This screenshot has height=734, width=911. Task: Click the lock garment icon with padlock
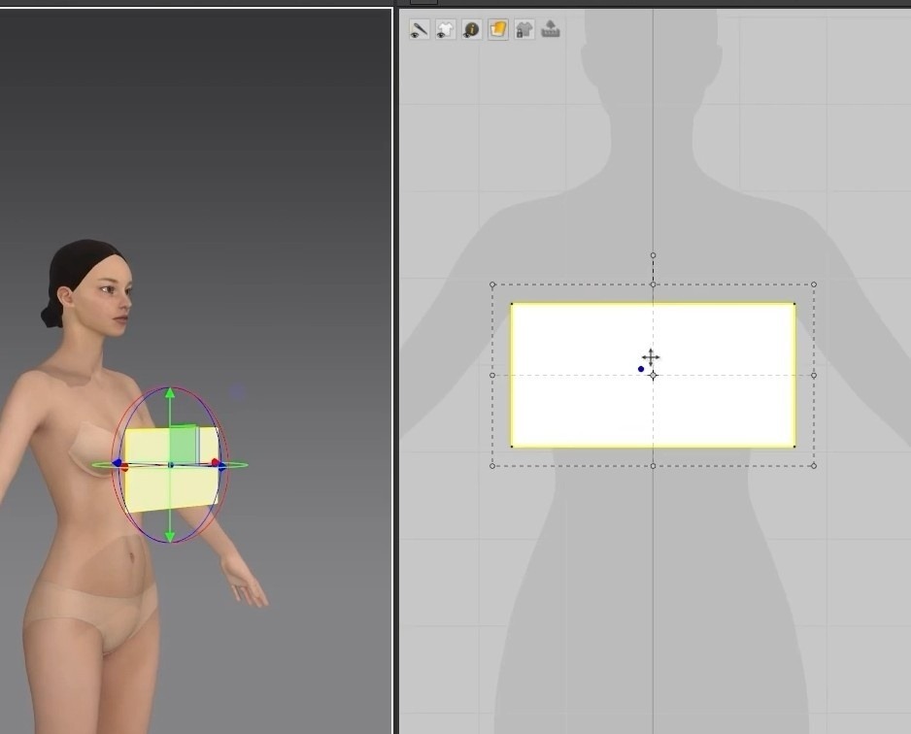pos(524,30)
